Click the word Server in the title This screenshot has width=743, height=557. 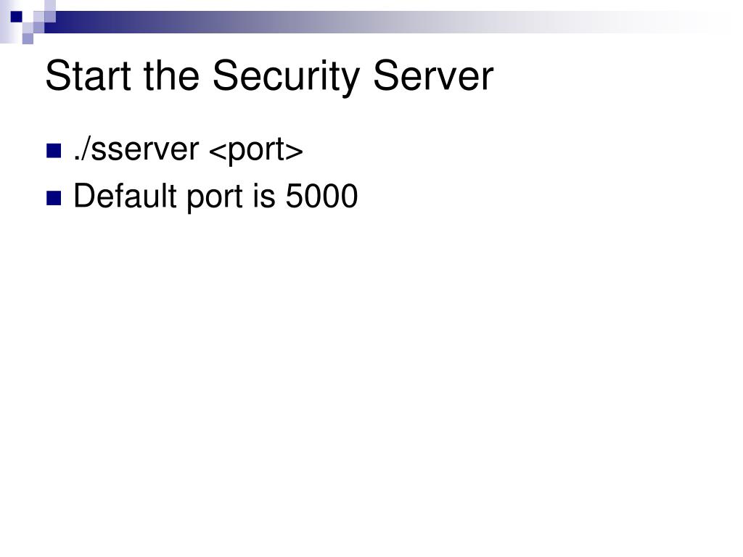433,75
